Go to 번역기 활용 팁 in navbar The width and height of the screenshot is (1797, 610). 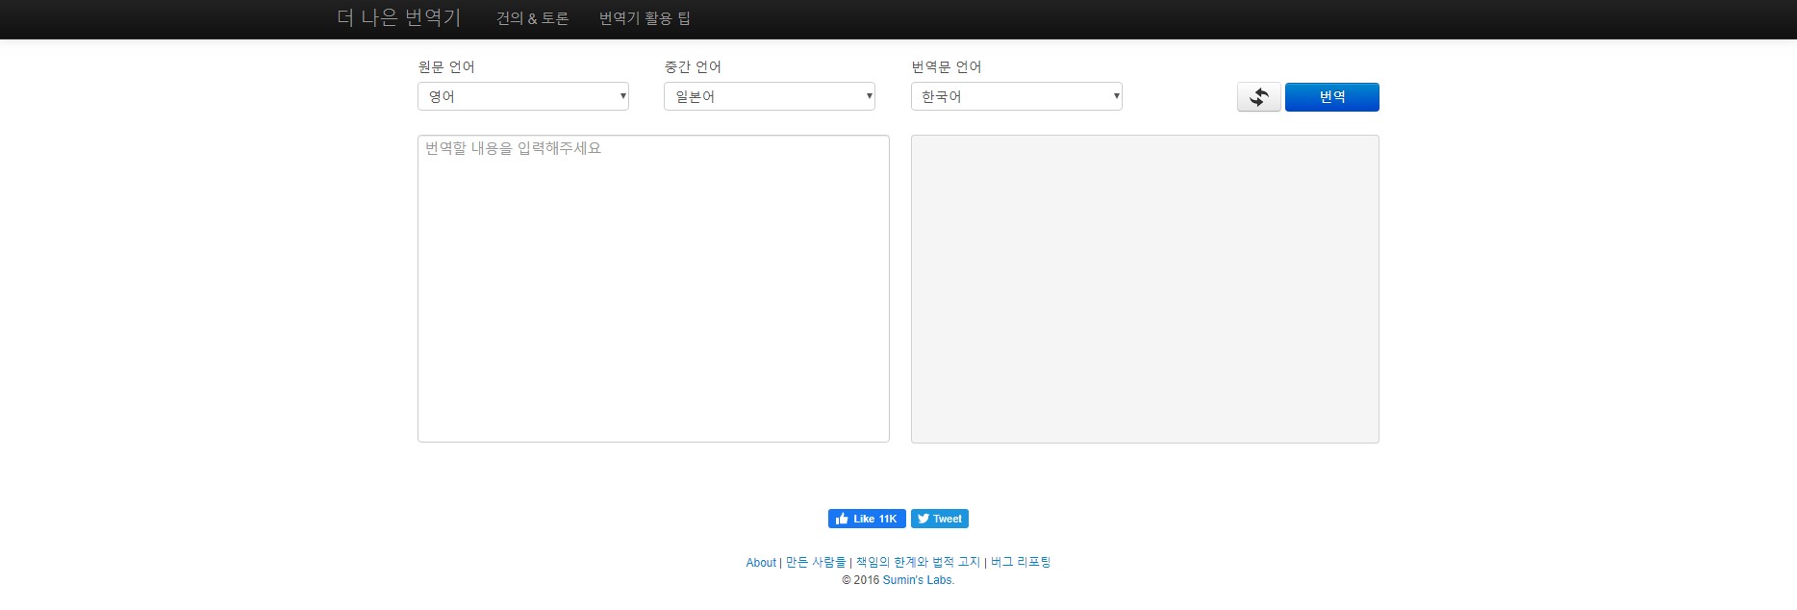point(645,18)
